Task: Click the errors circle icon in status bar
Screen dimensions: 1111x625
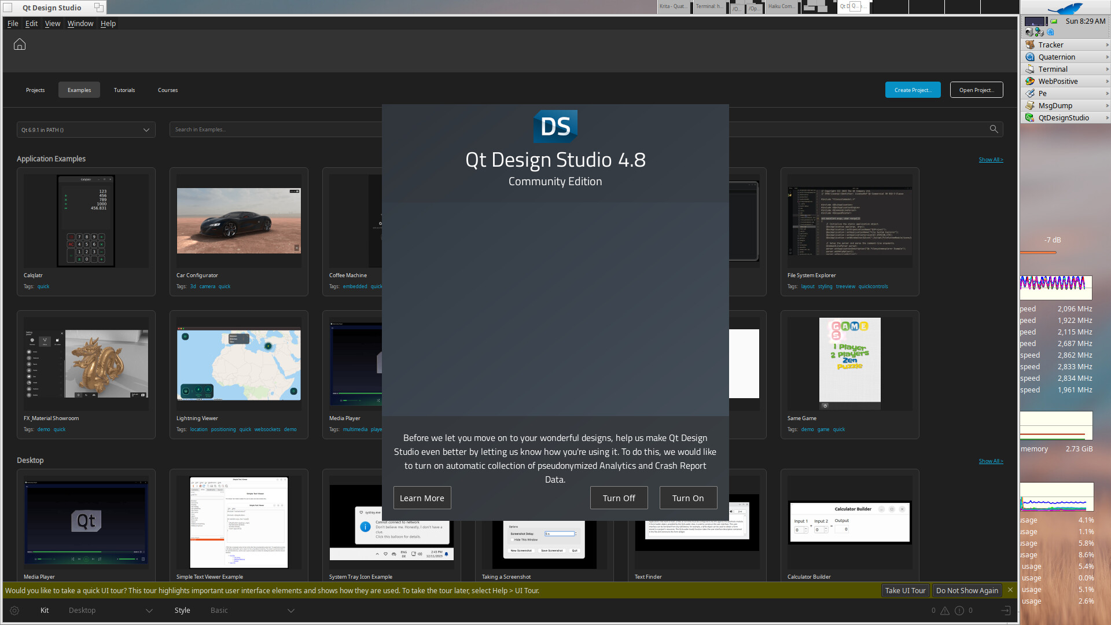Action: click(959, 611)
